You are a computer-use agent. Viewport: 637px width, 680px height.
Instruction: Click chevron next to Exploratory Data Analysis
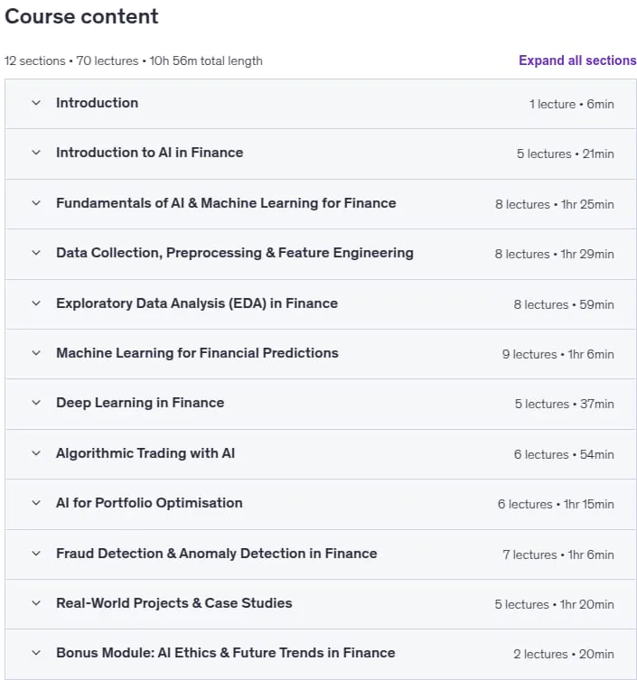pyautogui.click(x=36, y=303)
